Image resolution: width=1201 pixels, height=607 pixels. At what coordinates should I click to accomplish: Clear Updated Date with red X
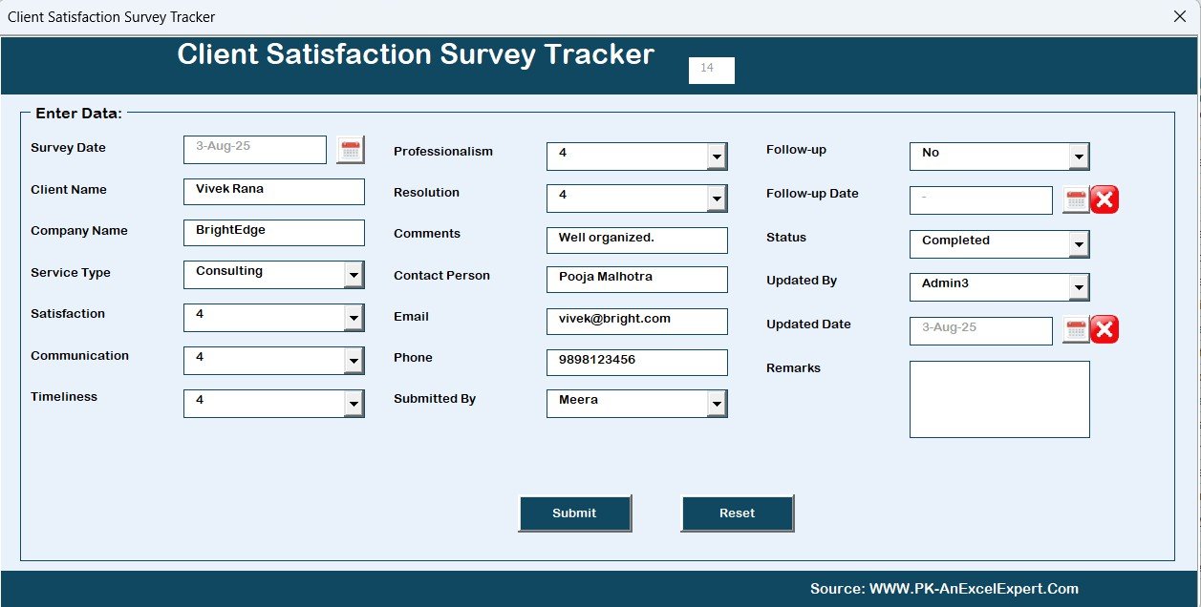(x=1104, y=330)
